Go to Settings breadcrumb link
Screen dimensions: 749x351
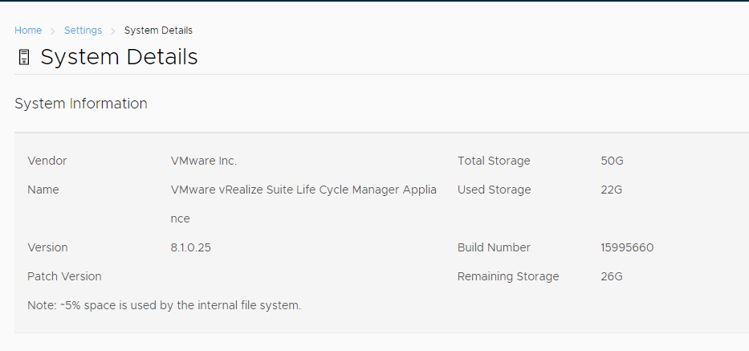point(83,31)
